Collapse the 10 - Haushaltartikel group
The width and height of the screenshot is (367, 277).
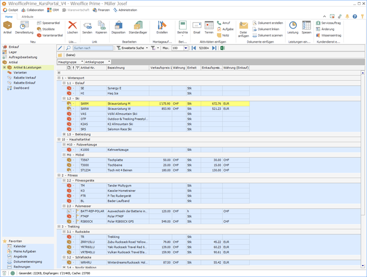(59, 140)
